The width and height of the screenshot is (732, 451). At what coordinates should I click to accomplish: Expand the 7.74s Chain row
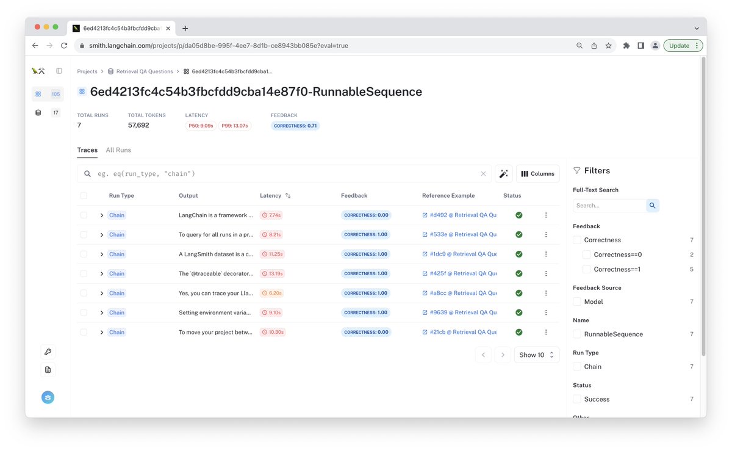(102, 215)
